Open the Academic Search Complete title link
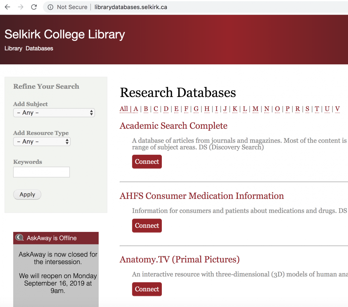The image size is (348, 307). [x=173, y=126]
